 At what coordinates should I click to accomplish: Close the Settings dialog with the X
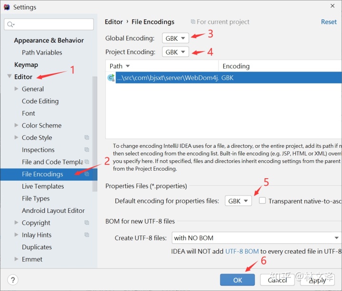coord(332,6)
